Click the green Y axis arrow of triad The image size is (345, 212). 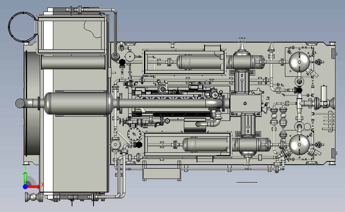tap(25, 178)
